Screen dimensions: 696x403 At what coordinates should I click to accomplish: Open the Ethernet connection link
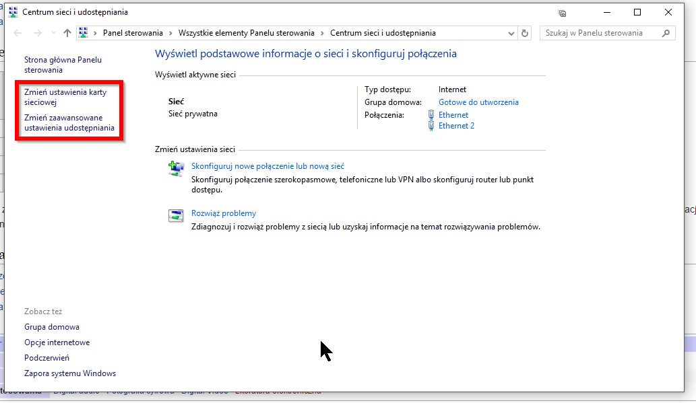453,115
